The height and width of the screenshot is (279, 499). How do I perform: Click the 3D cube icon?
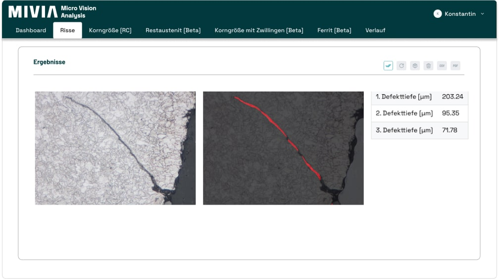(415, 65)
